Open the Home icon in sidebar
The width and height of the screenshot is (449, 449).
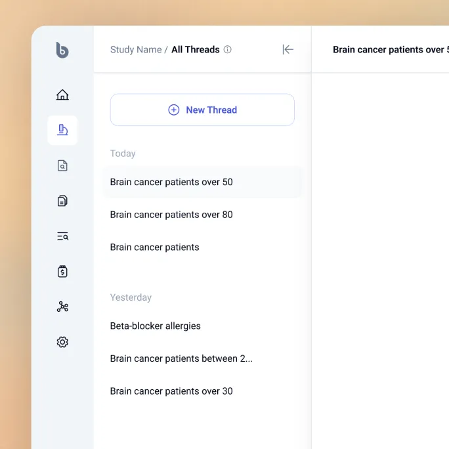click(x=62, y=95)
